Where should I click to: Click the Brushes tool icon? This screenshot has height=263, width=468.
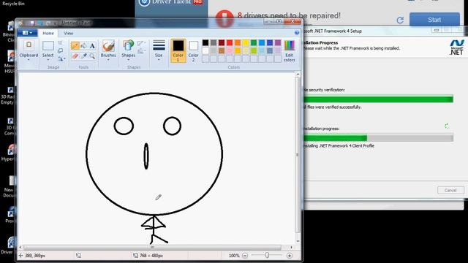click(x=108, y=46)
